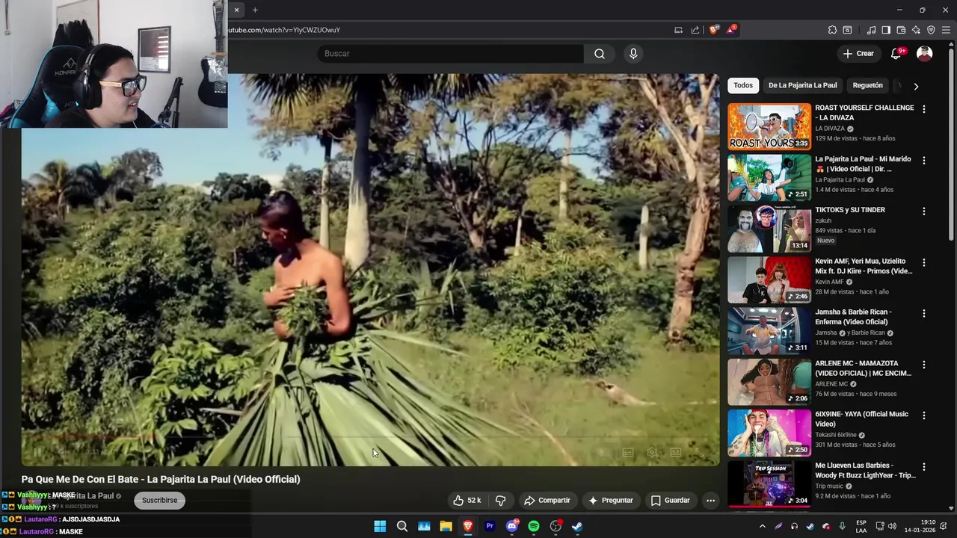Click the Preguntar button
This screenshot has height=538, width=957.
pyautogui.click(x=610, y=501)
